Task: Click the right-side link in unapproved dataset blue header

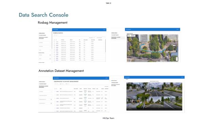Action: click(106, 78)
